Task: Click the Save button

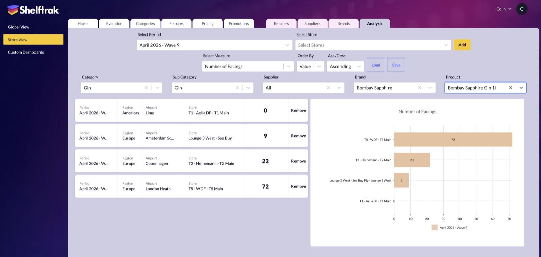Action: [x=396, y=65]
